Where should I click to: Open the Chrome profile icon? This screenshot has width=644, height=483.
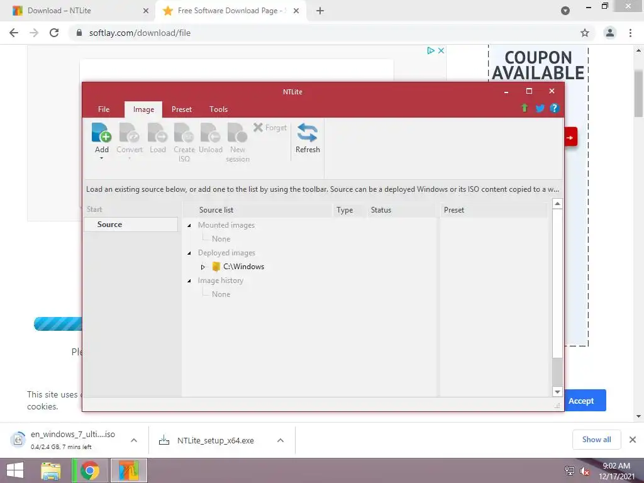click(610, 33)
